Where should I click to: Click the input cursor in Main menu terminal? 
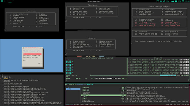pyautogui.click(x=5, y=30)
